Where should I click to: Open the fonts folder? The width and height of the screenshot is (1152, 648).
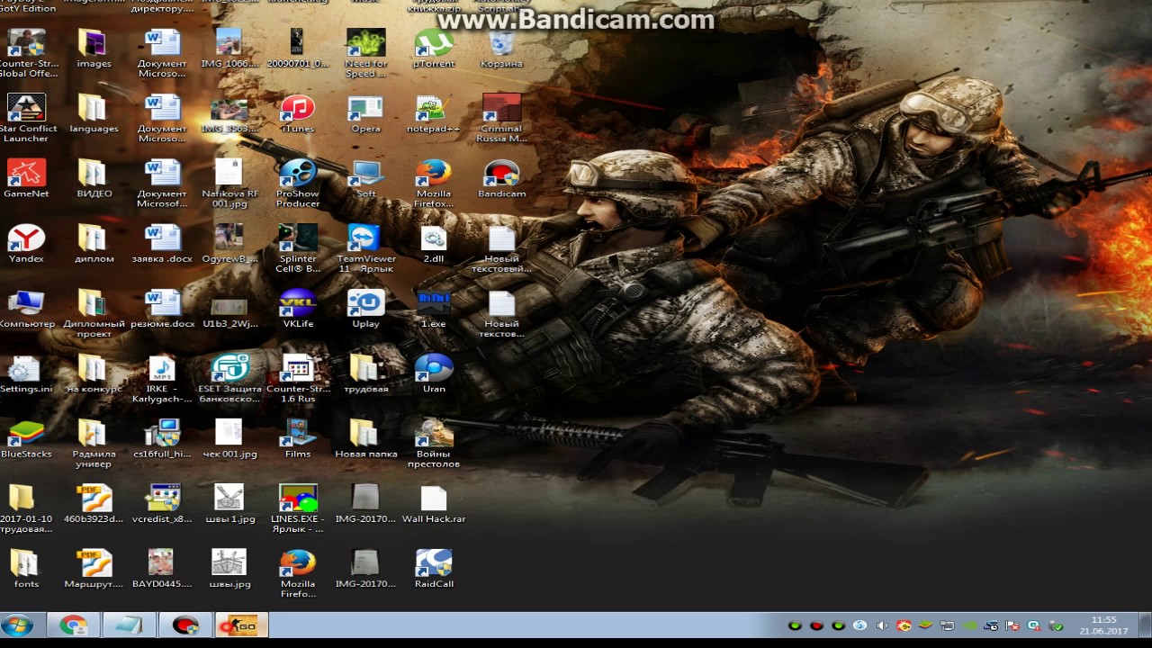coord(26,568)
